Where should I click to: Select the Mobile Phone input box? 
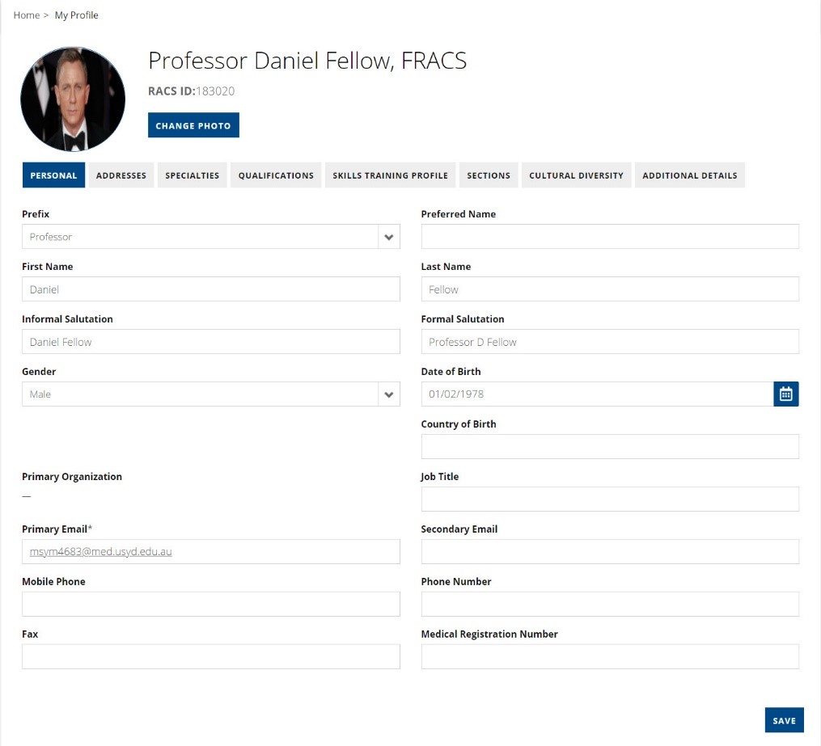point(210,605)
